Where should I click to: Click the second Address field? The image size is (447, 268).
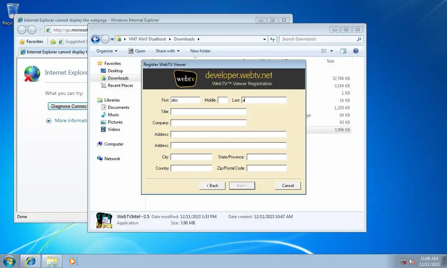[228, 146]
